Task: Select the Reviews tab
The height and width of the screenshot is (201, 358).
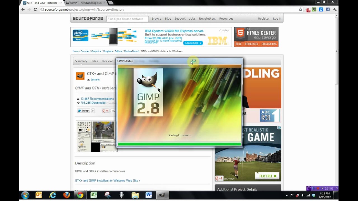Action: (108, 61)
